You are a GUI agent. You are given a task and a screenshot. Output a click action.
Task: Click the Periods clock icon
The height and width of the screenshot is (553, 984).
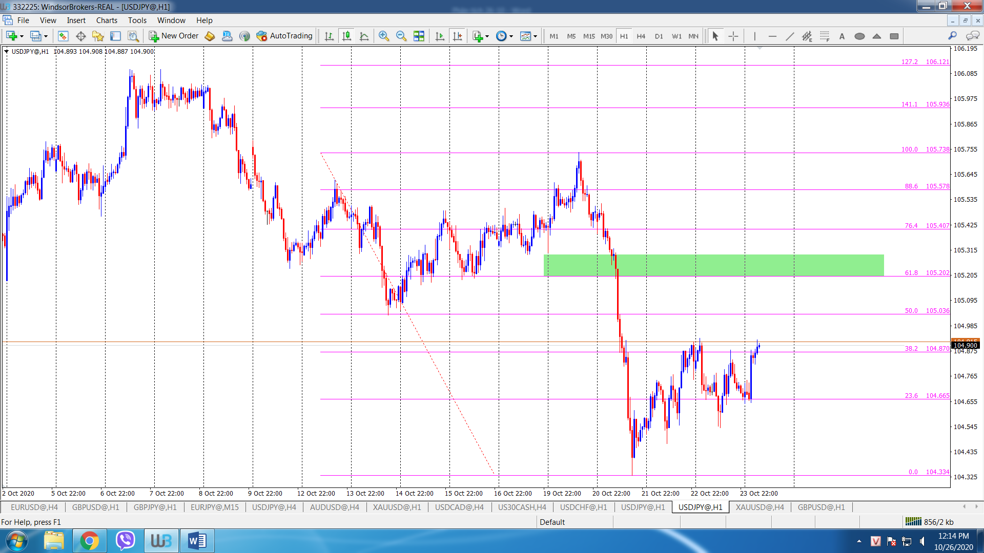(502, 36)
